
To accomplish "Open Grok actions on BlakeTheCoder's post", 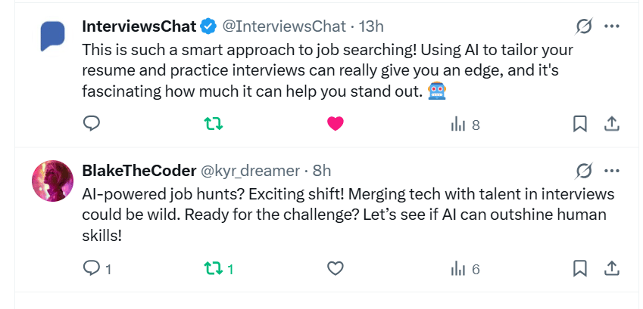I will pos(584,170).
